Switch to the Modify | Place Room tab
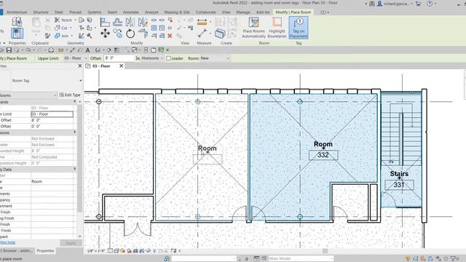 click(293, 12)
